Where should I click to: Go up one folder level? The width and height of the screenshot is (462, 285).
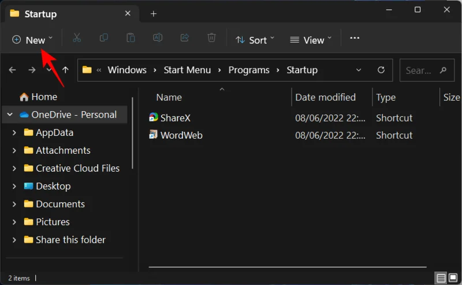tap(65, 70)
